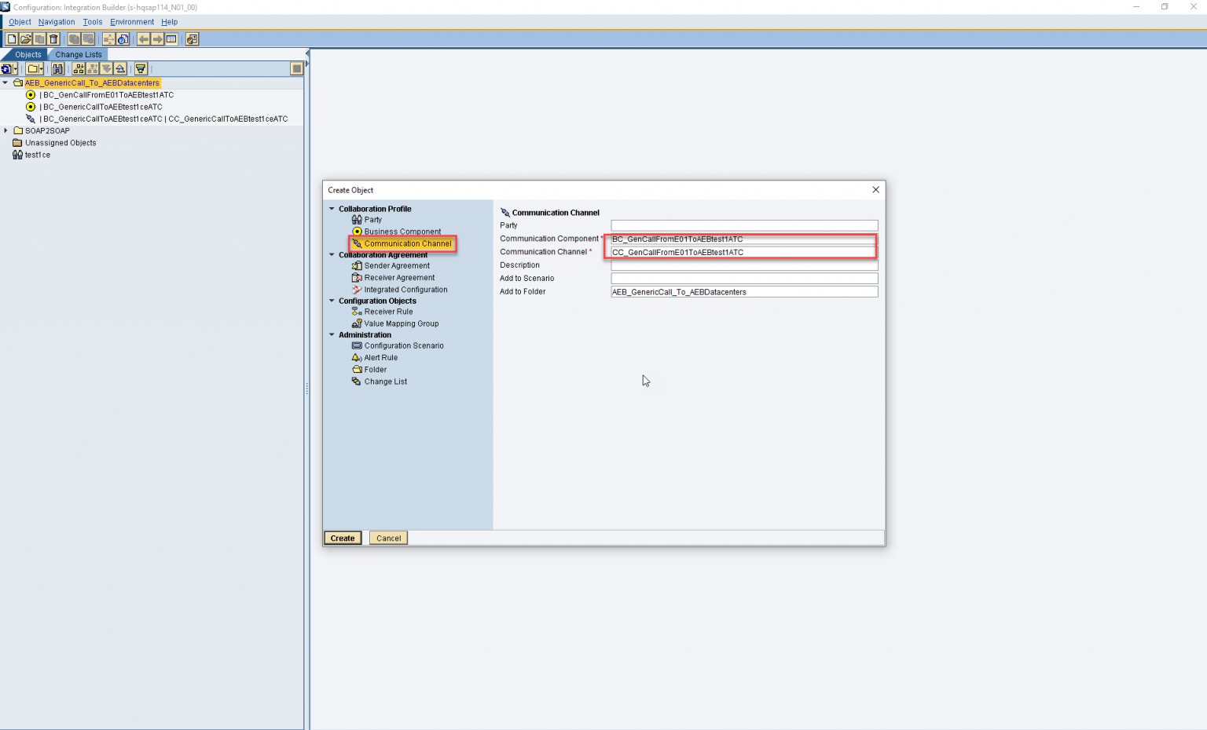Select the Value Mapping Group object type
The image size is (1207, 730).
pos(401,323)
